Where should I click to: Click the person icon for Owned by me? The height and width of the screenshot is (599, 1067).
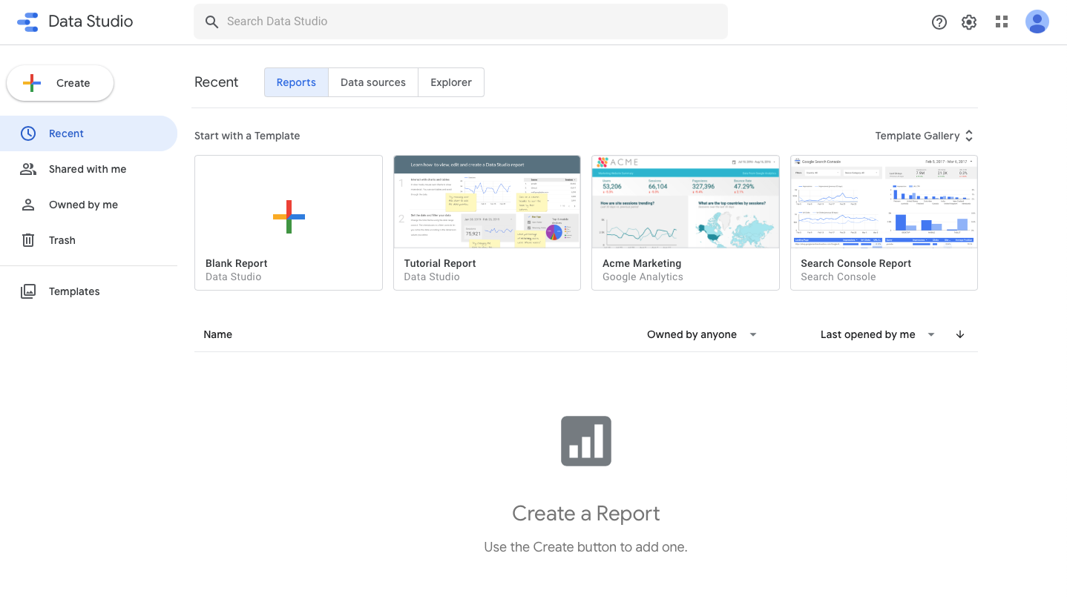[28, 205]
